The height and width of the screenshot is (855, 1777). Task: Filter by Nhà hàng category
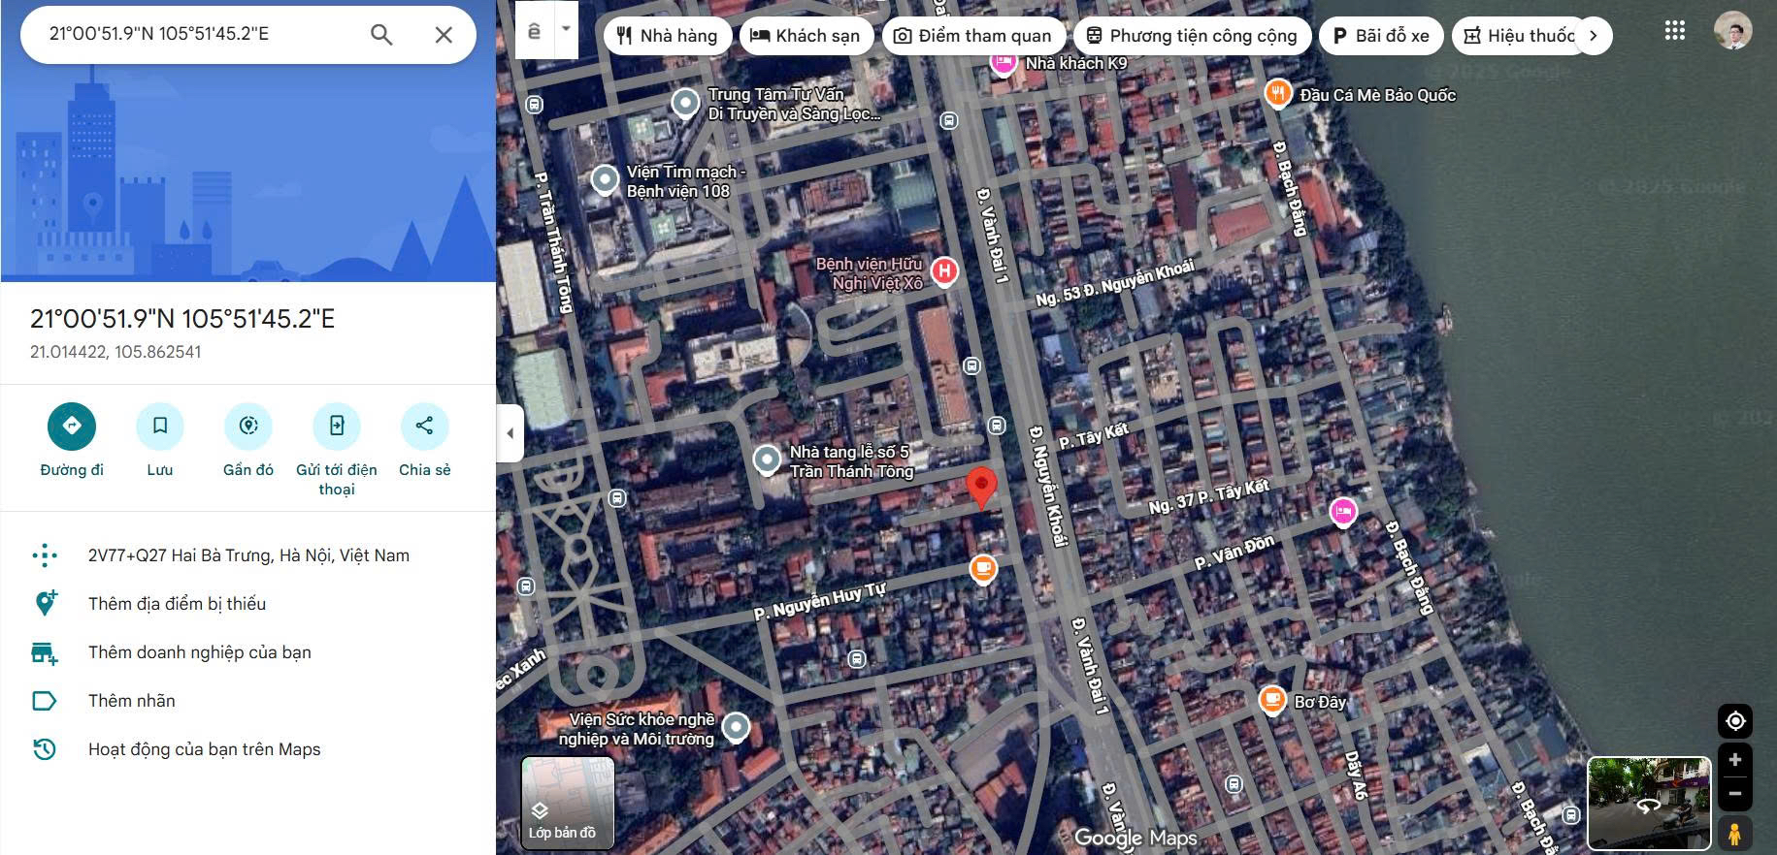pos(668,36)
